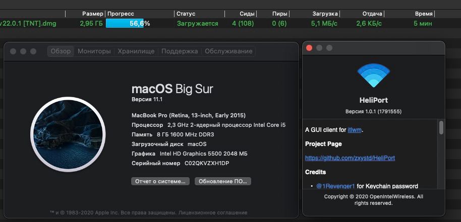Click the Credits heading in HeliPort
The height and width of the screenshot is (222, 461).
coord(315,172)
